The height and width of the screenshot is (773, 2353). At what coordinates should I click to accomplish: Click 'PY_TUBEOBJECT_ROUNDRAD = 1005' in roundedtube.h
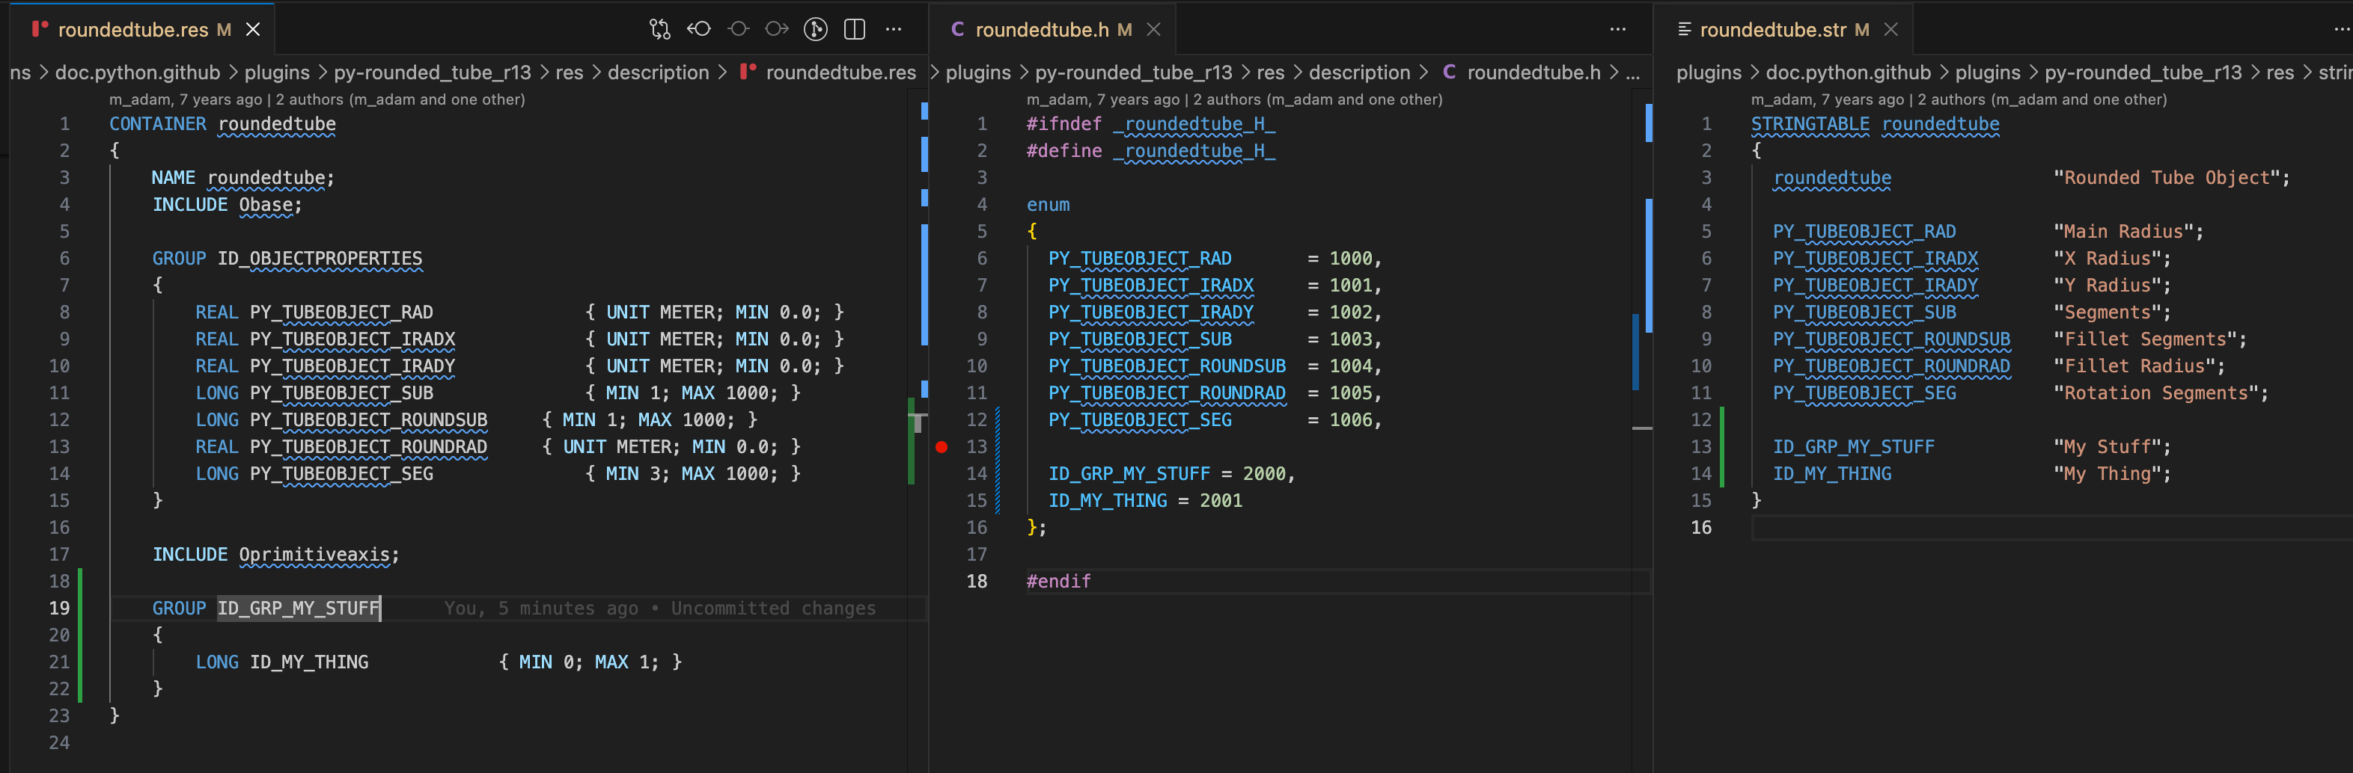(x=1209, y=393)
